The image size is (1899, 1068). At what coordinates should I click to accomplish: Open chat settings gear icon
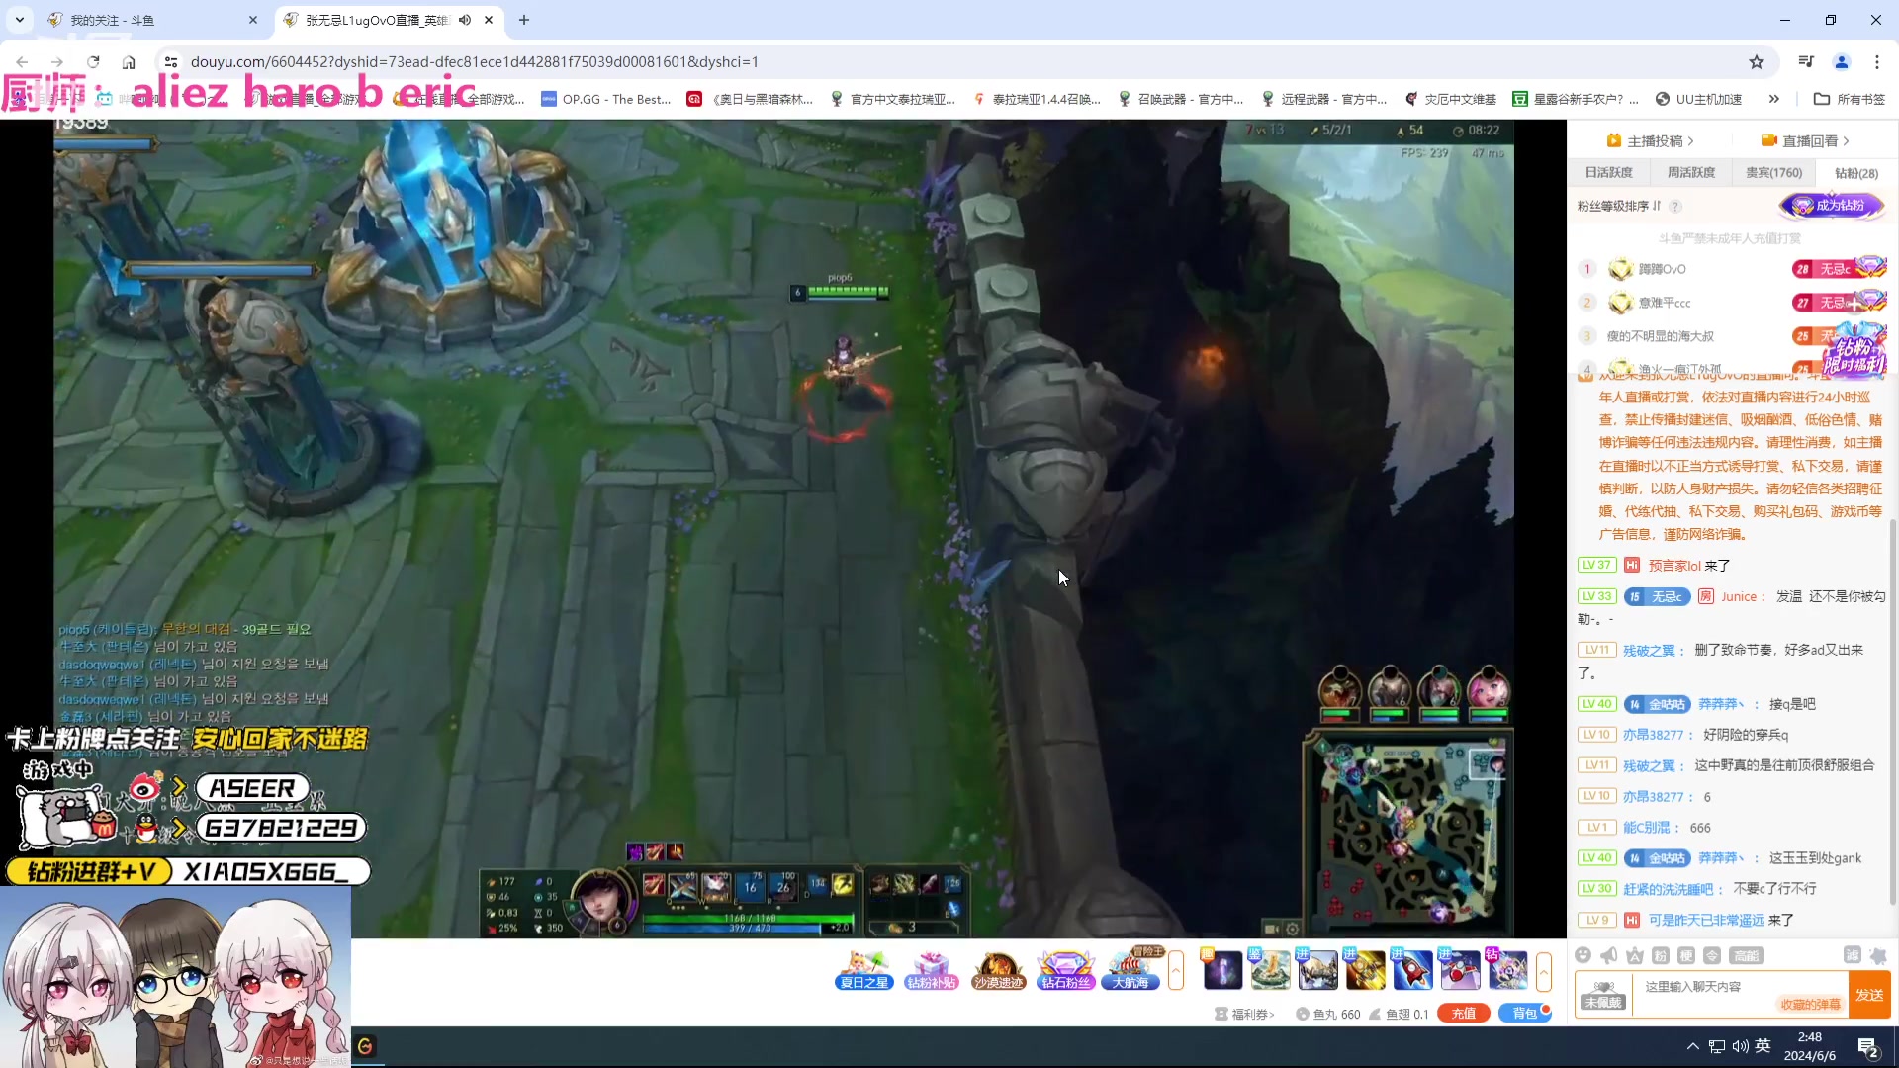point(1878,955)
